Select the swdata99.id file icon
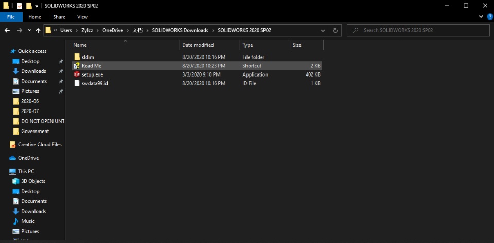Image resolution: width=494 pixels, height=243 pixels. [x=77, y=83]
